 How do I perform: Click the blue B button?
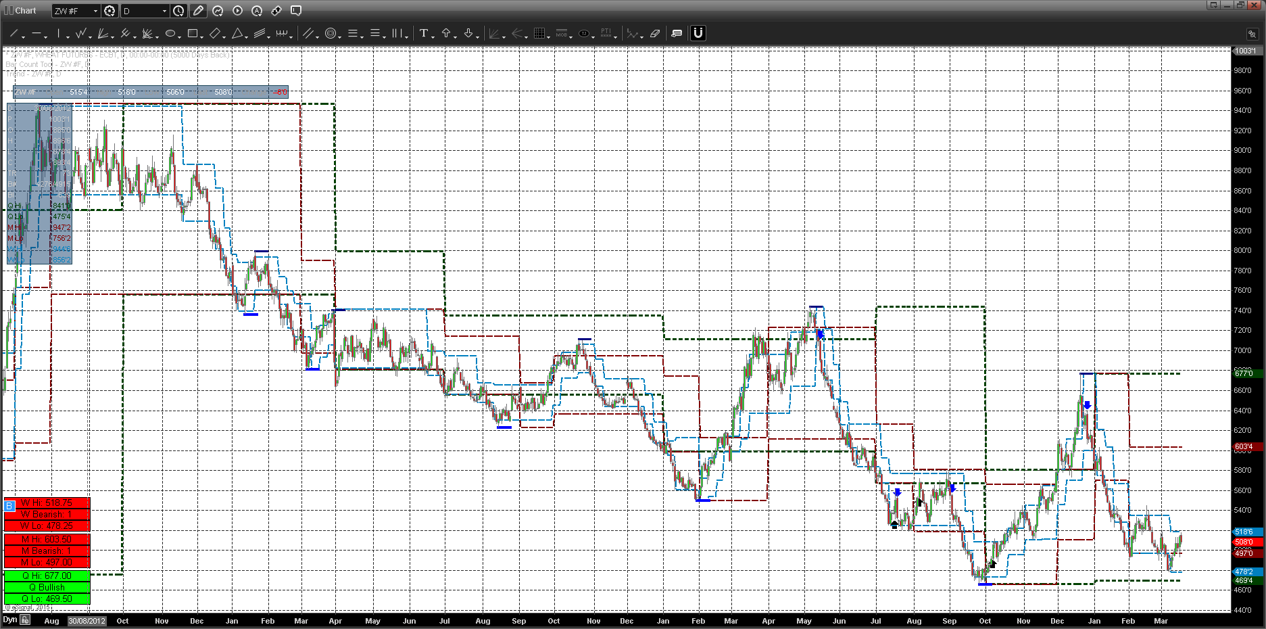pos(9,506)
